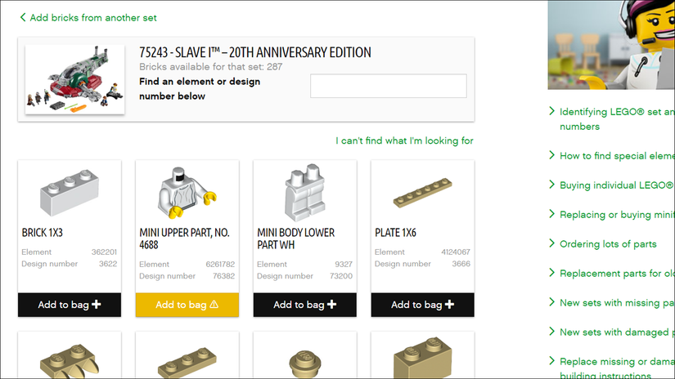Open Buying individual LEGO bricks help topic
The image size is (675, 379).
pyautogui.click(x=615, y=185)
